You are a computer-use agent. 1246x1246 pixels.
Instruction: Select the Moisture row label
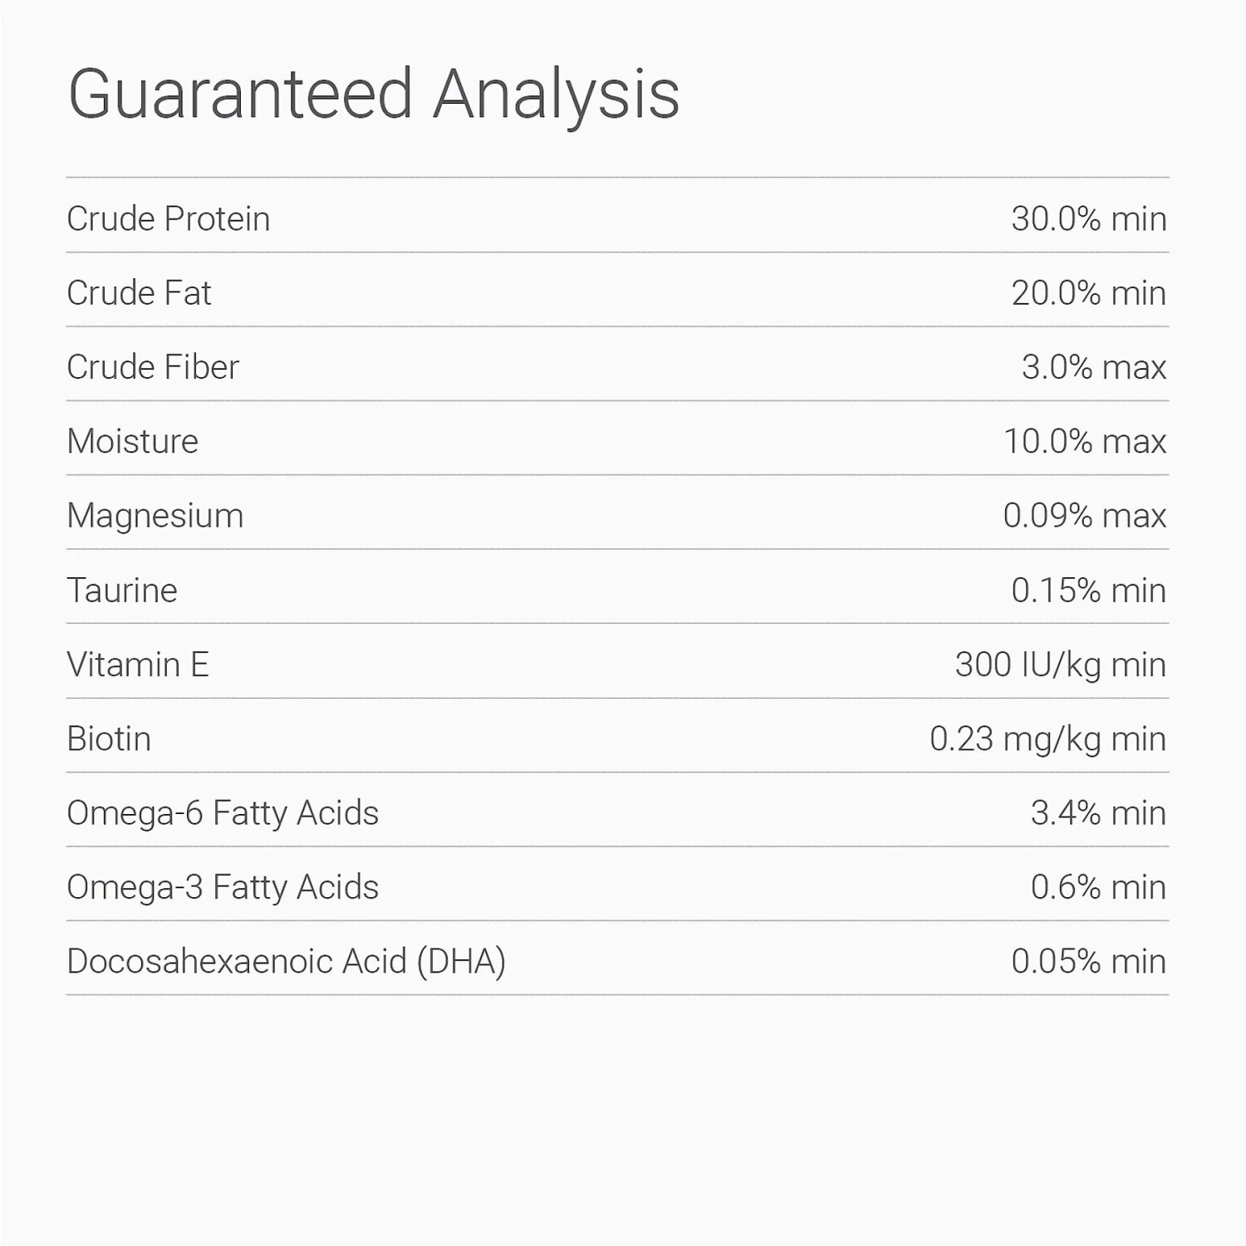pyautogui.click(x=133, y=441)
